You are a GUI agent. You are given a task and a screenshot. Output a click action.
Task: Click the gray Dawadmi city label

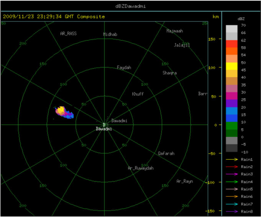coord(119,121)
